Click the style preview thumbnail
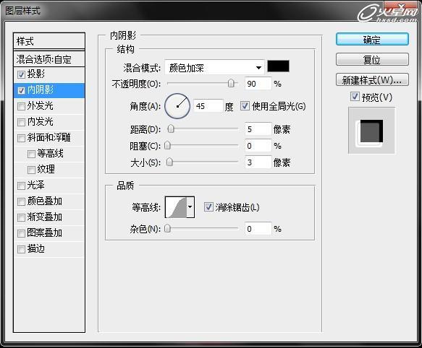 (371, 131)
